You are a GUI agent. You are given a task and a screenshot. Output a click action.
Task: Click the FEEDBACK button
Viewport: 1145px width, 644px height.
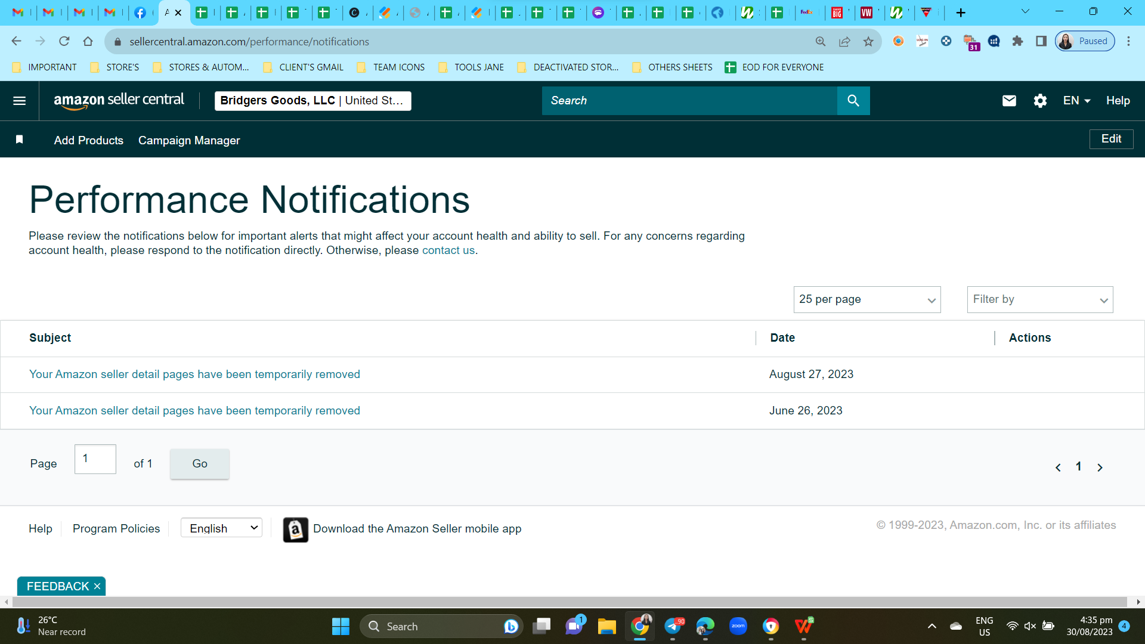pyautogui.click(x=58, y=587)
